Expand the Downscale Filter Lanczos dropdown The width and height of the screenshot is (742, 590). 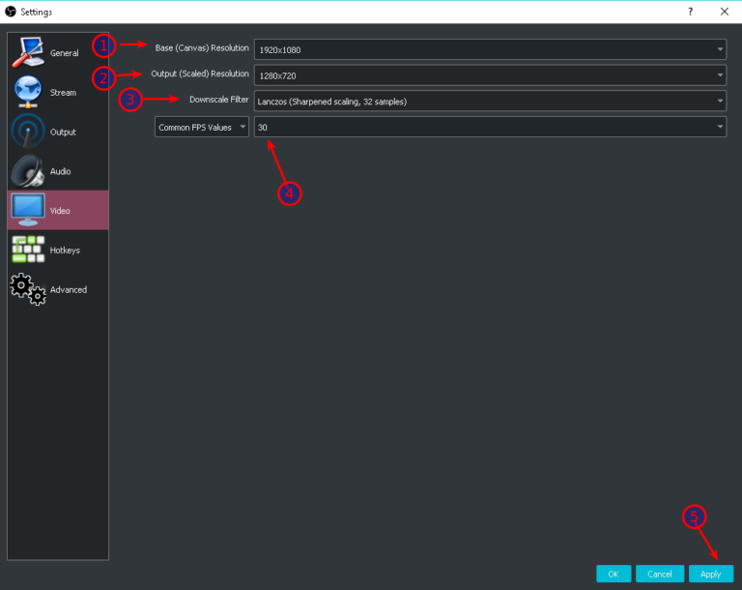coord(490,101)
